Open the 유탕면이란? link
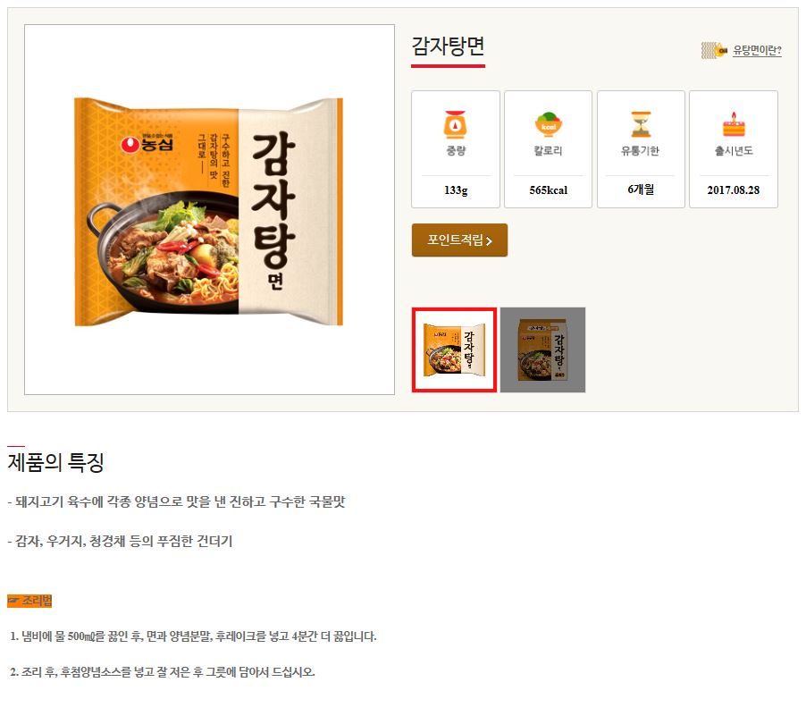This screenshot has width=806, height=716. pyautogui.click(x=757, y=50)
